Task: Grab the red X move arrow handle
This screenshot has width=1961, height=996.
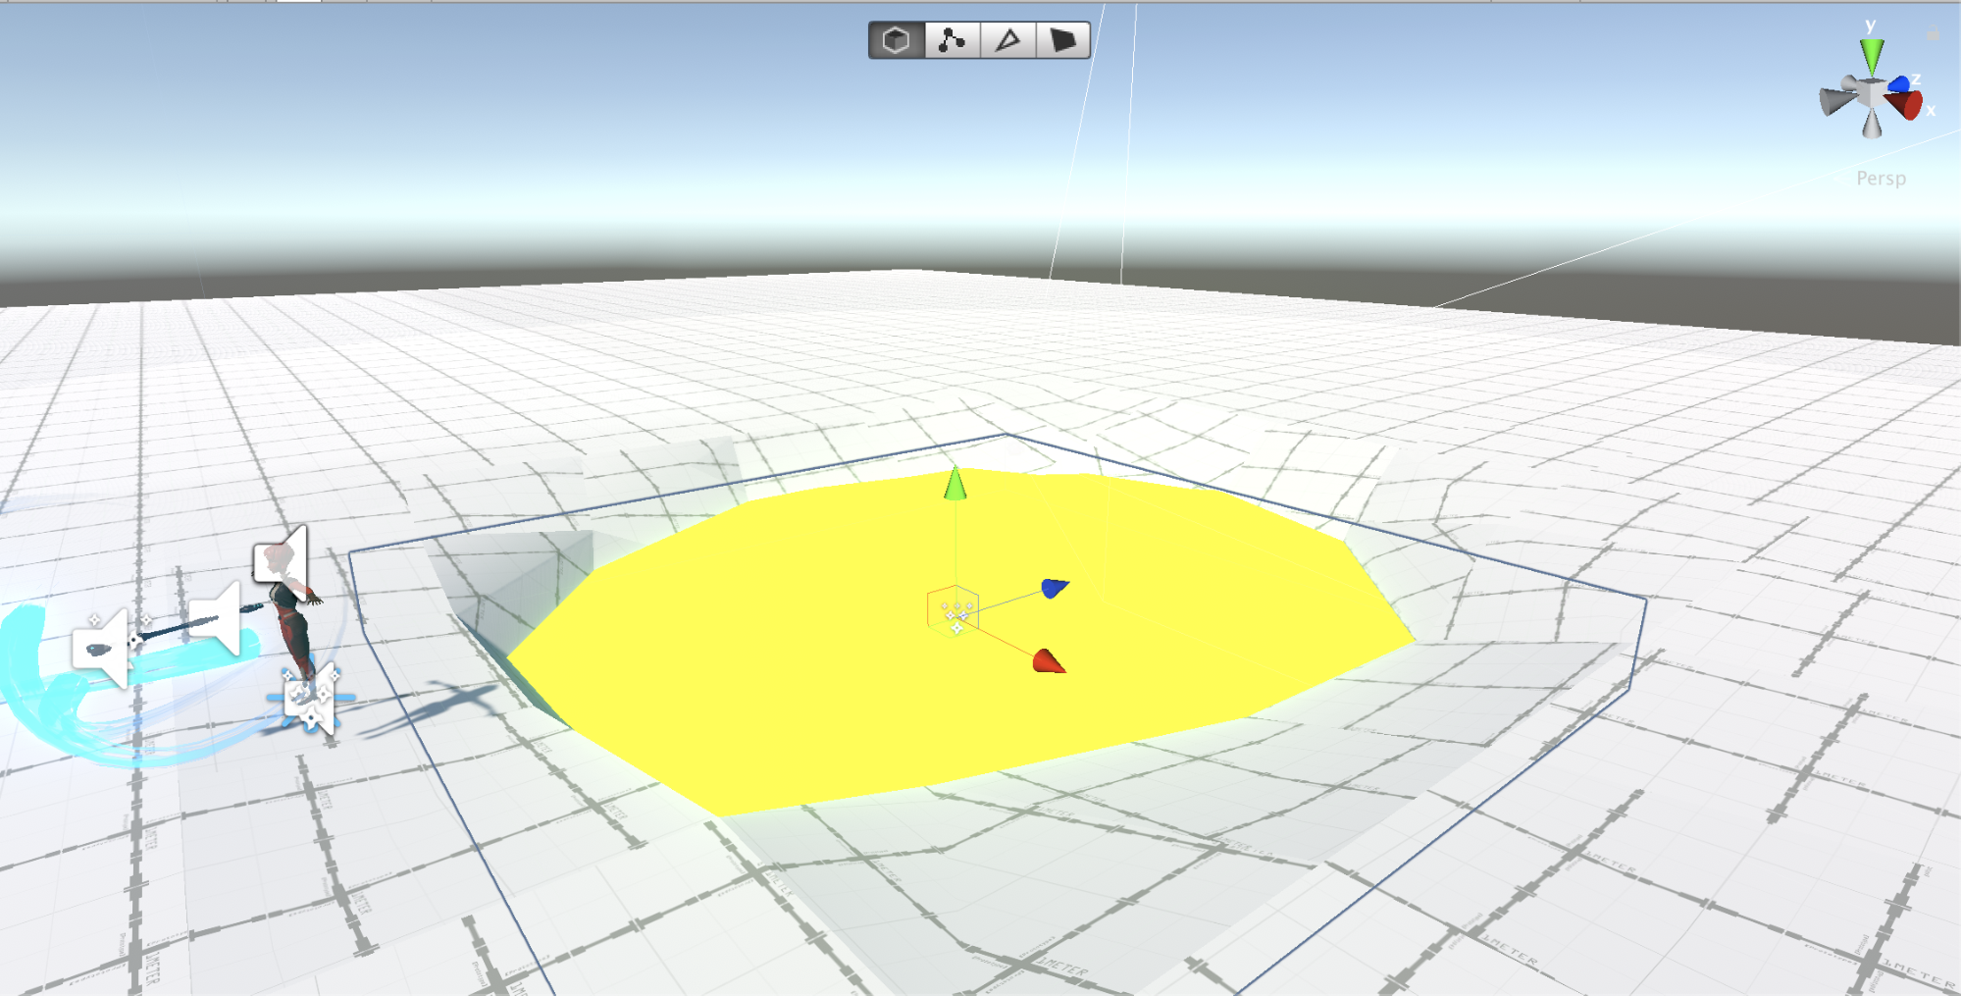Action: coord(1049,662)
